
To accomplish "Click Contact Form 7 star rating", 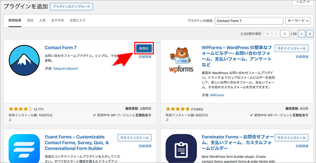I will pyautogui.click(x=21, y=109).
